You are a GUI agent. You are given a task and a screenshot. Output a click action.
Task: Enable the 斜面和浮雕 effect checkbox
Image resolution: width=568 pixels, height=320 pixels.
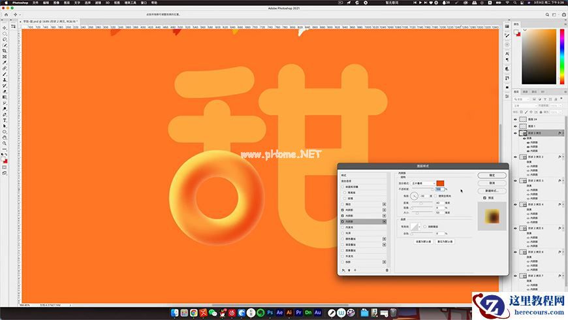(x=343, y=187)
